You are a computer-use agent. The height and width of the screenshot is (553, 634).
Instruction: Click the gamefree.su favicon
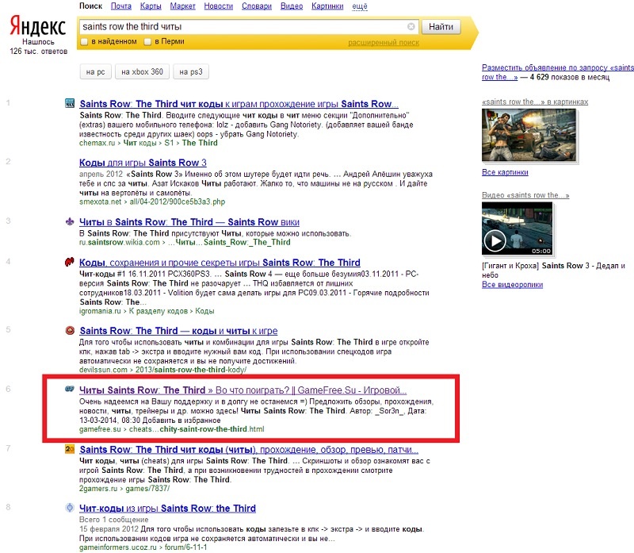70,389
